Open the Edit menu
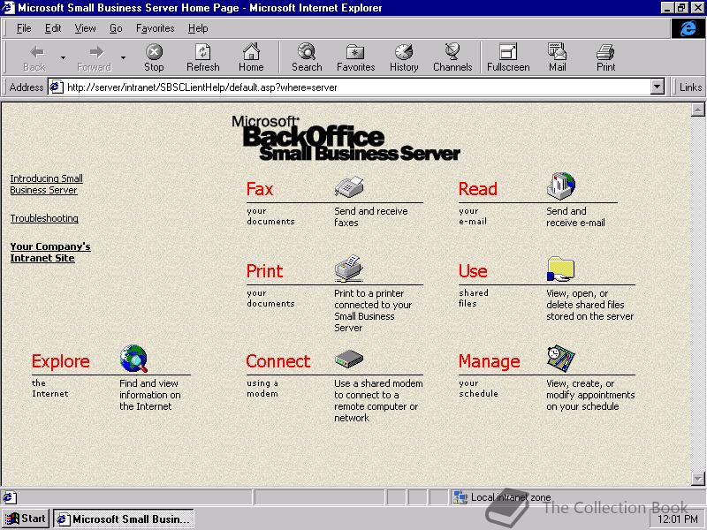This screenshot has height=530, width=707. [53, 28]
